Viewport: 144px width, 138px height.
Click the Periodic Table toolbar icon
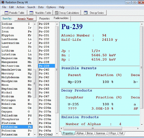pyautogui.click(x=6, y=13)
